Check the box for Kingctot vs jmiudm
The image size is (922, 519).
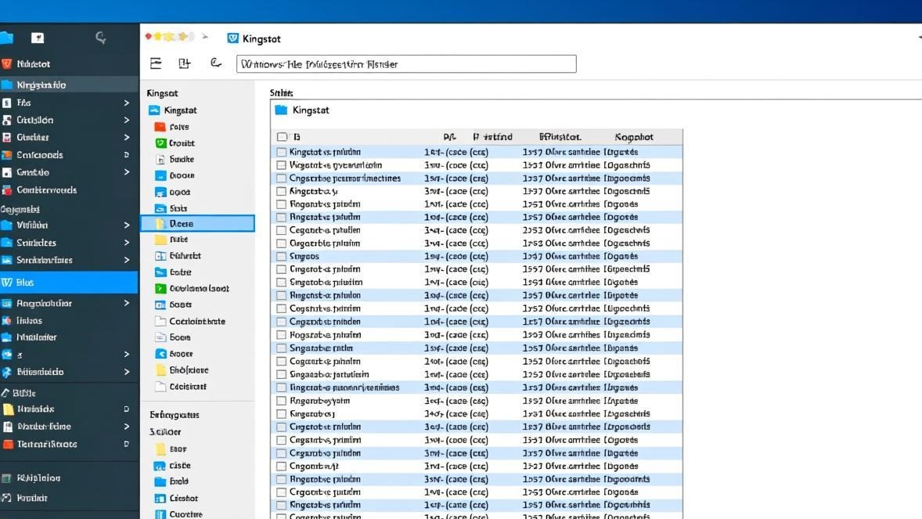(281, 152)
